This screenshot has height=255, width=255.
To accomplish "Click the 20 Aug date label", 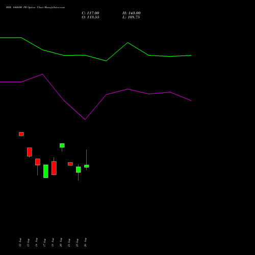I will [x=61, y=242].
